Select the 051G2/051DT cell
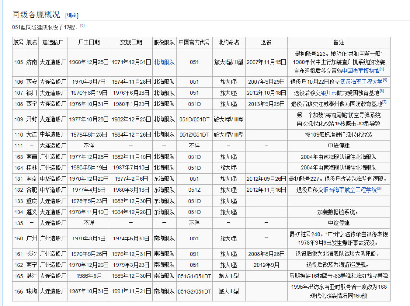This screenshot has width=410, height=306. (x=194, y=291)
